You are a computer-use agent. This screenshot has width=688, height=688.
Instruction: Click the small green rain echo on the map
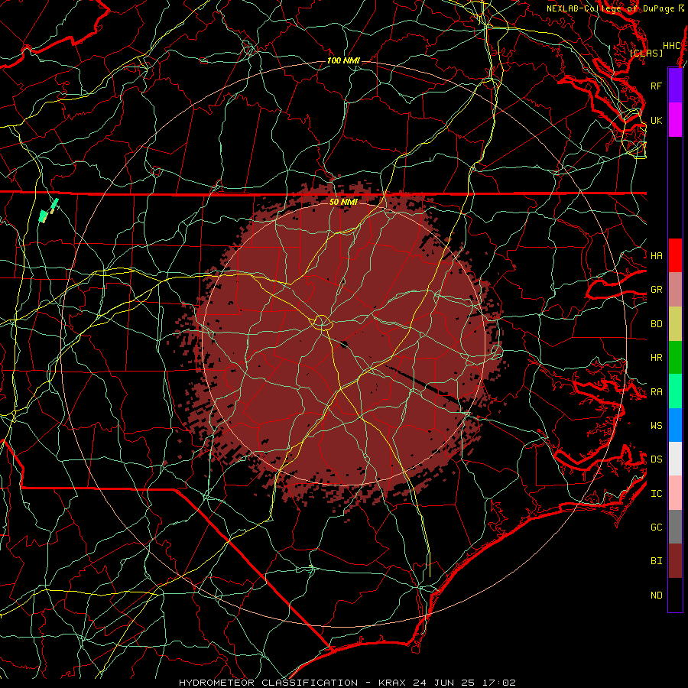coord(48,211)
